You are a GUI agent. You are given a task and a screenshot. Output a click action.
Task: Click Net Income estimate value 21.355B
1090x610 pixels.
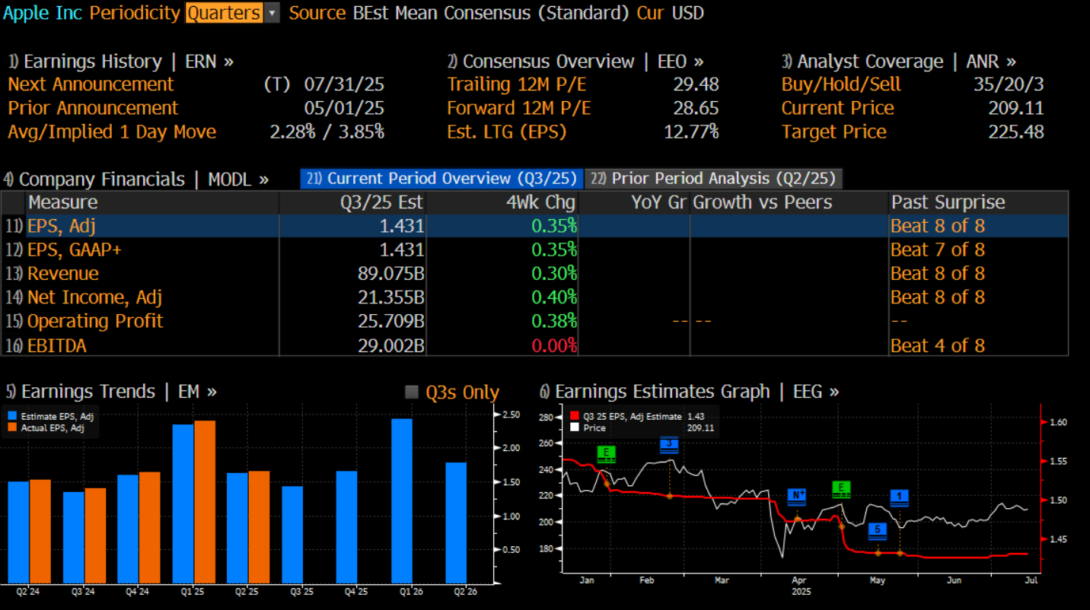391,297
